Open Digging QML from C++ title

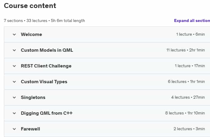(x=46, y=113)
